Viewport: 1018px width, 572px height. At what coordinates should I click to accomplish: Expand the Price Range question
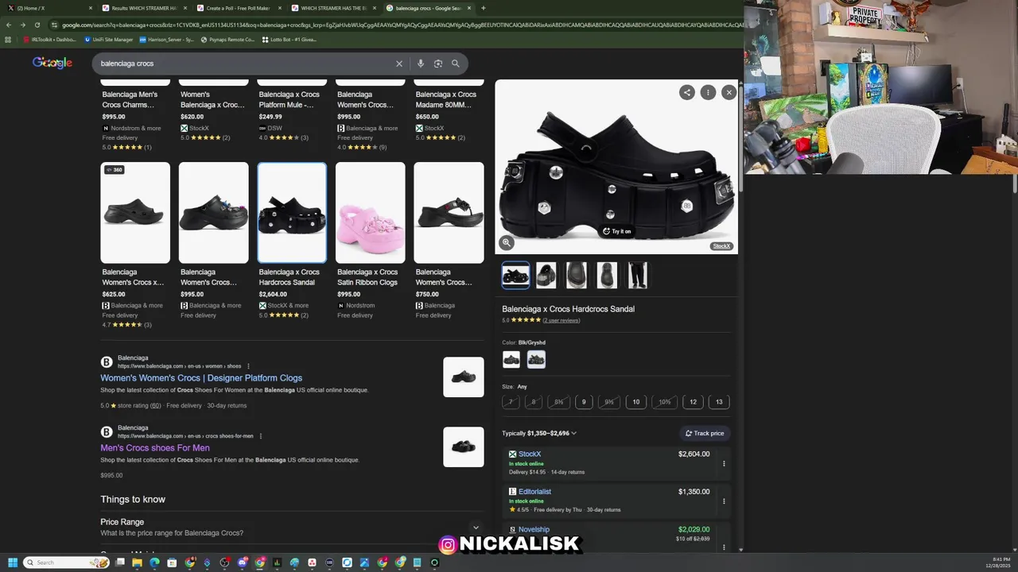pyautogui.click(x=292, y=528)
